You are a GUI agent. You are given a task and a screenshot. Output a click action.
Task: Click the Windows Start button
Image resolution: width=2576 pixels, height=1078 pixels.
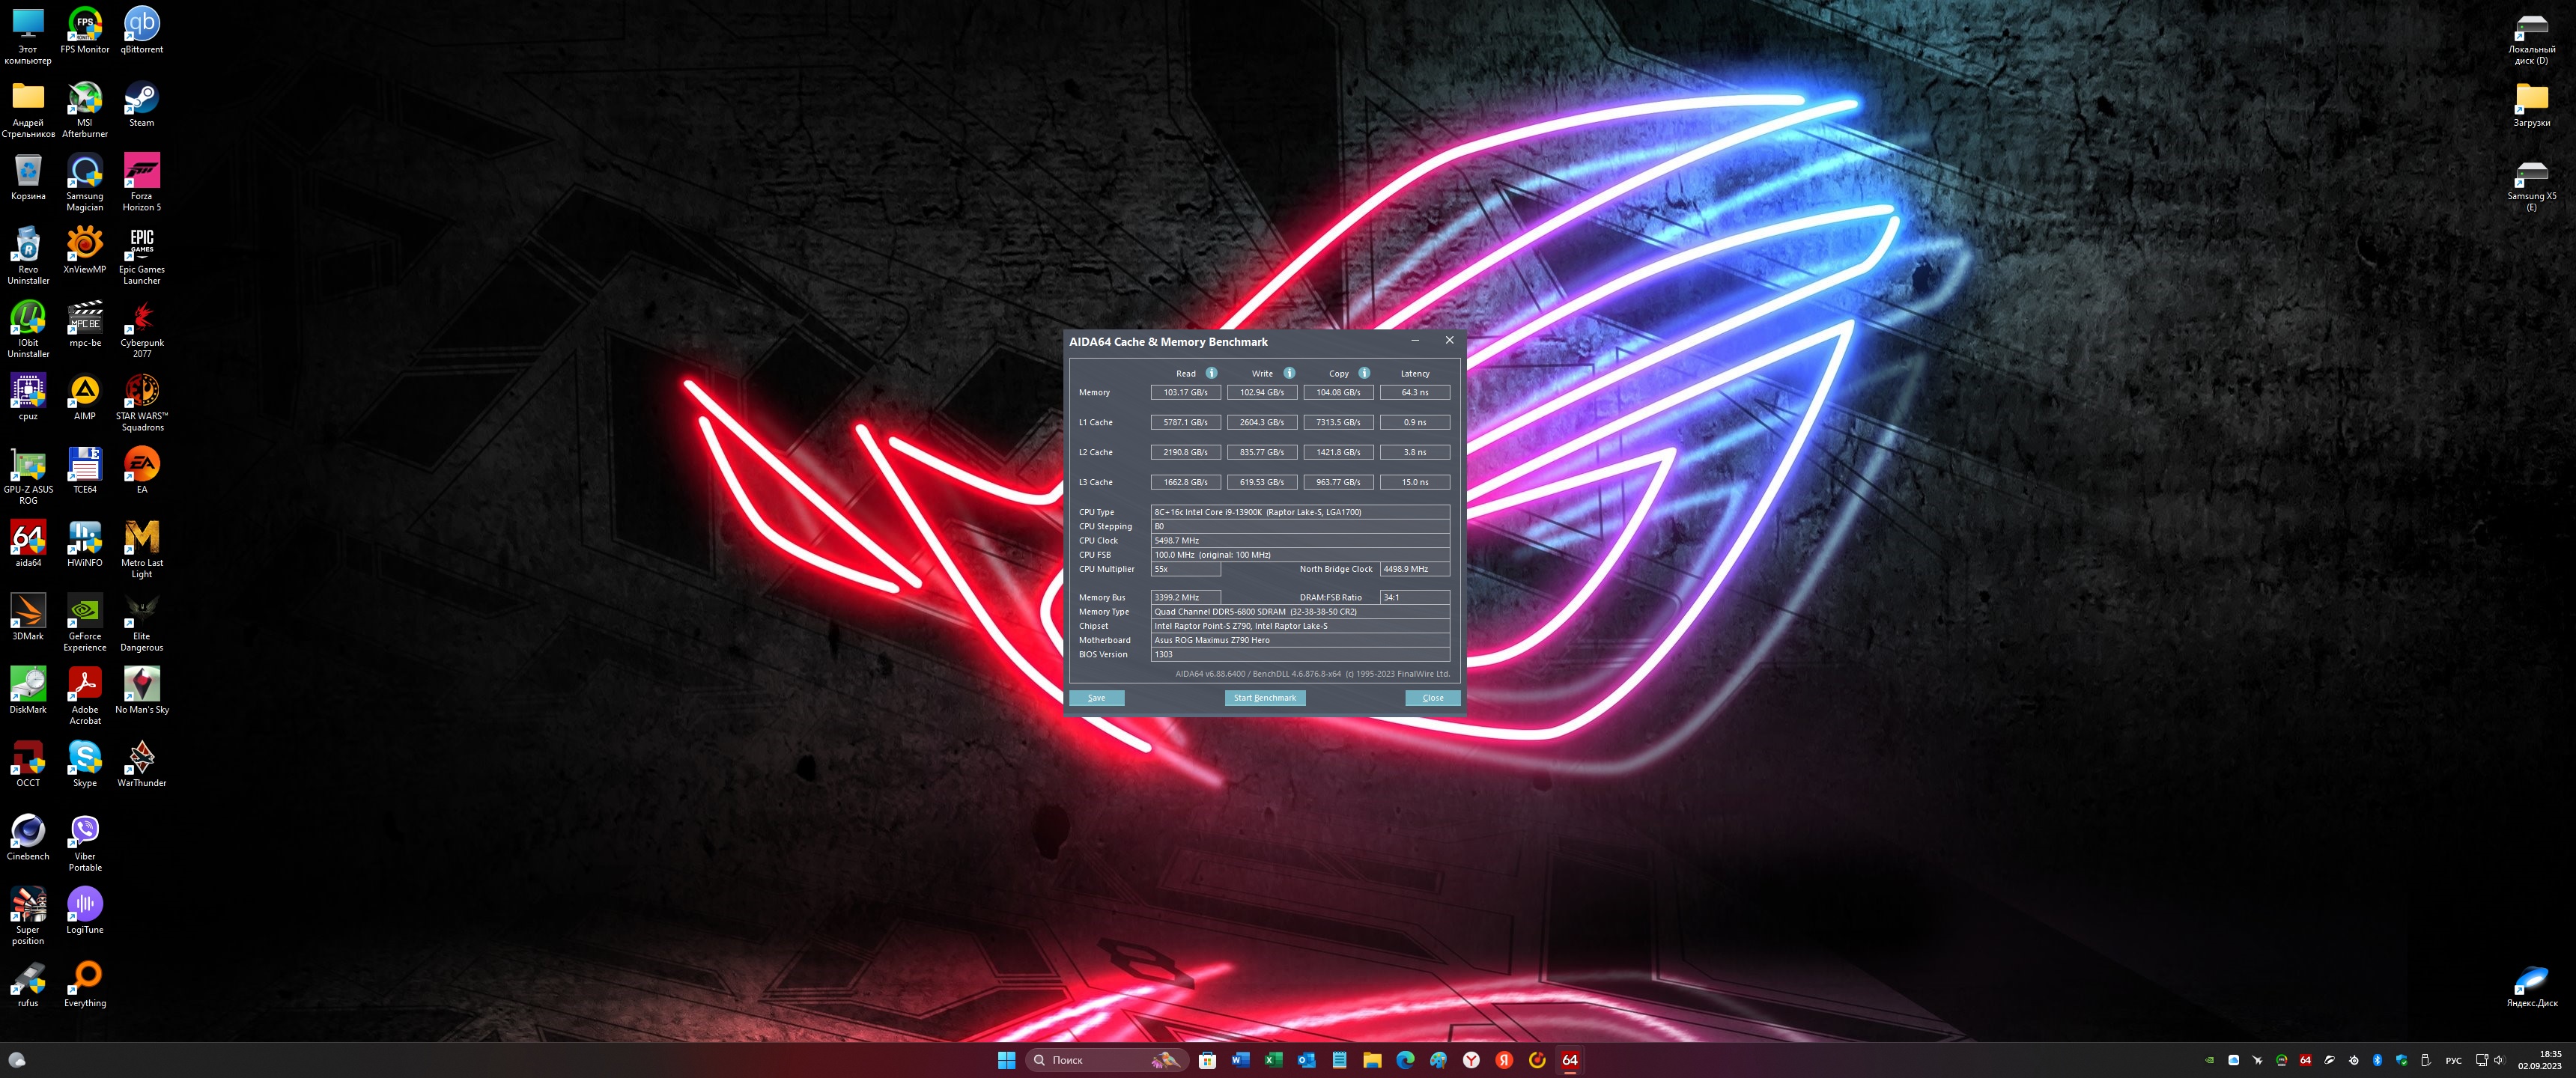pos(1006,1060)
